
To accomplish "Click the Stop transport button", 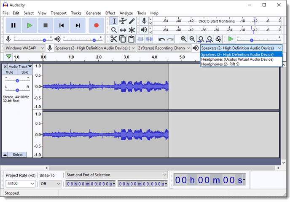I will tap(46, 25).
